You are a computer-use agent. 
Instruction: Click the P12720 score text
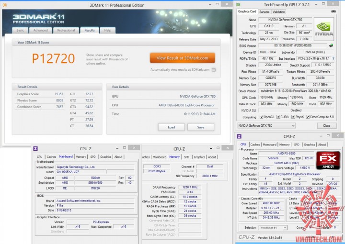(x=54, y=58)
